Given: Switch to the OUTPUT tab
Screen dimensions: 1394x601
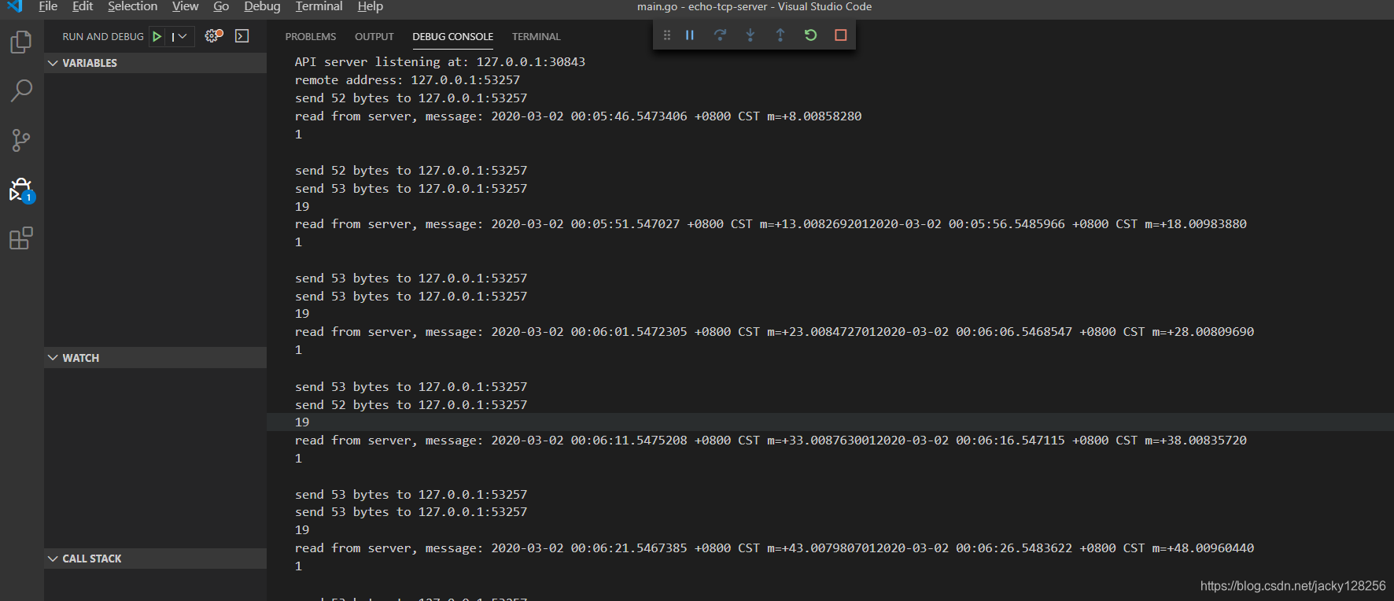Looking at the screenshot, I should (x=374, y=37).
